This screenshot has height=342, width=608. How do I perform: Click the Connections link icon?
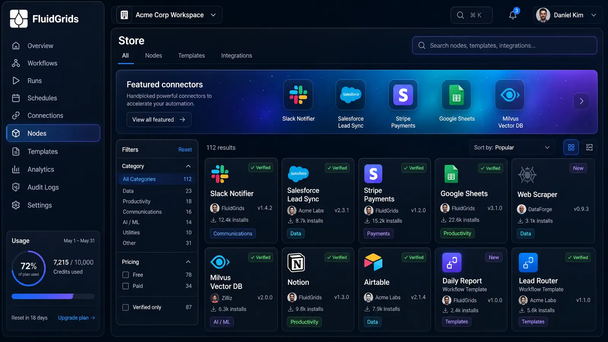(16, 116)
